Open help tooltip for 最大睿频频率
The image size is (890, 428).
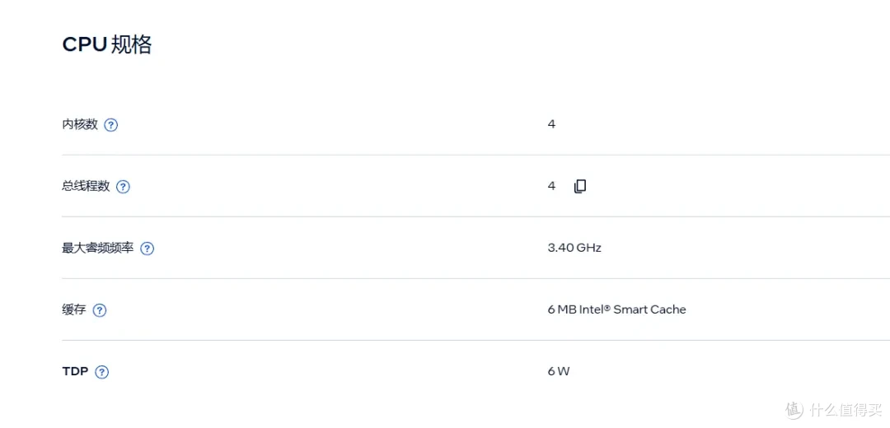tap(148, 249)
